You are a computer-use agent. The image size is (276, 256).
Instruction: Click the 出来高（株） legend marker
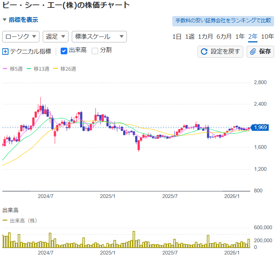coord(5,221)
